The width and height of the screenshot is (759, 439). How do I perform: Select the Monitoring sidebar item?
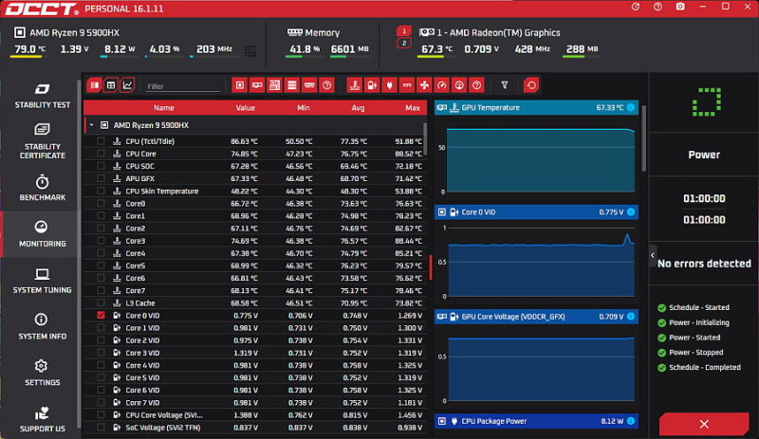point(42,234)
